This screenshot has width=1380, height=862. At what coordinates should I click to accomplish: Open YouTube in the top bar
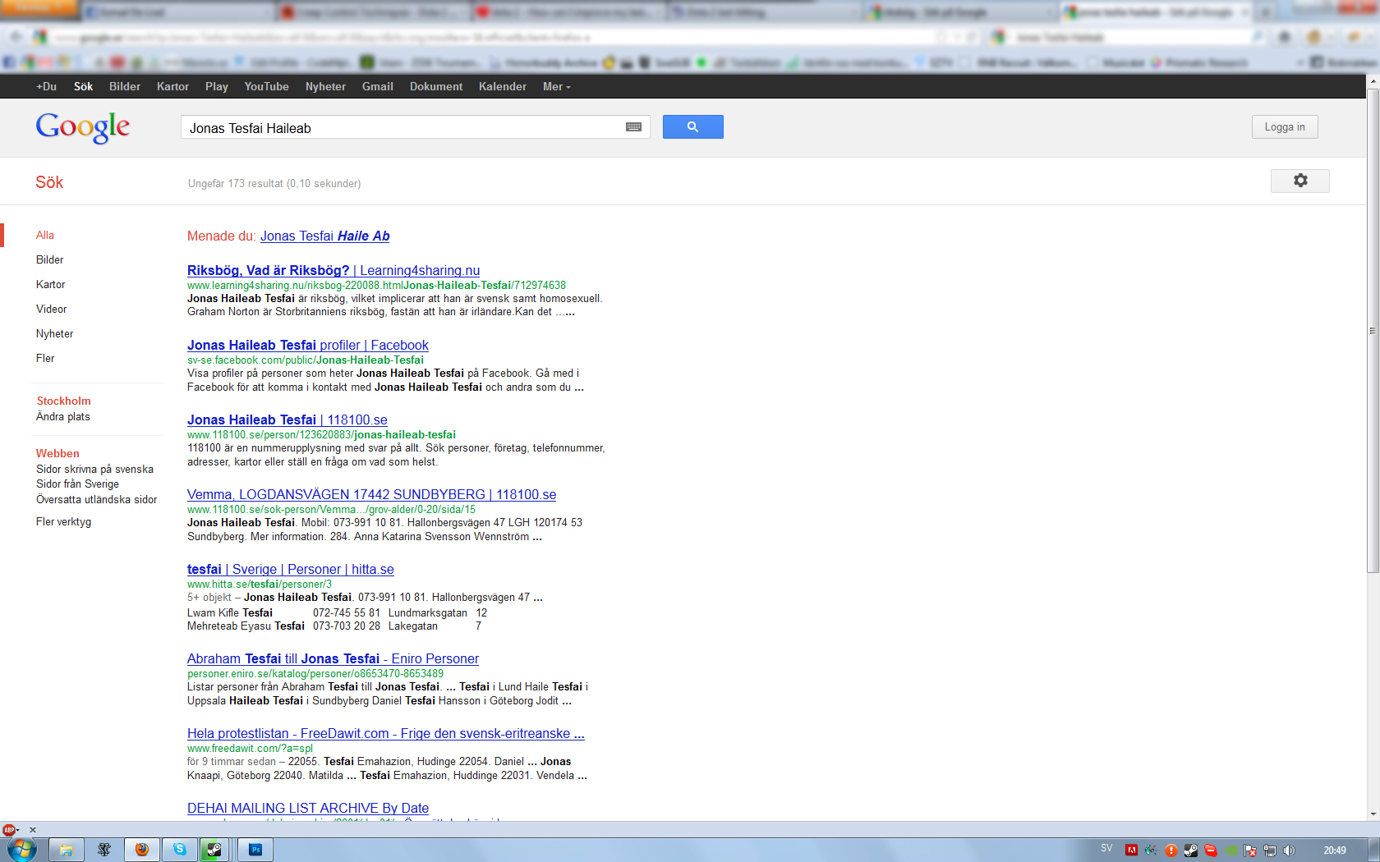click(266, 86)
